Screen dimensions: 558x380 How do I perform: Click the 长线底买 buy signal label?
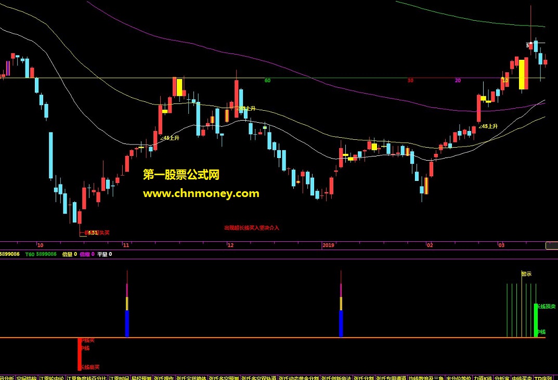(90, 367)
